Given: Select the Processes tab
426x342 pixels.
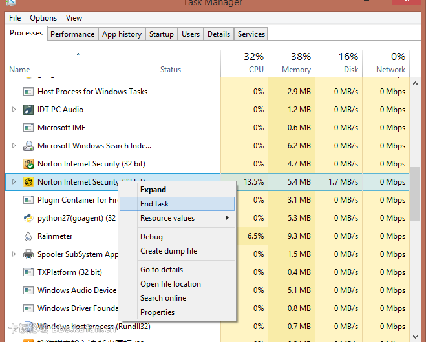Looking at the screenshot, I should pos(26,33).
